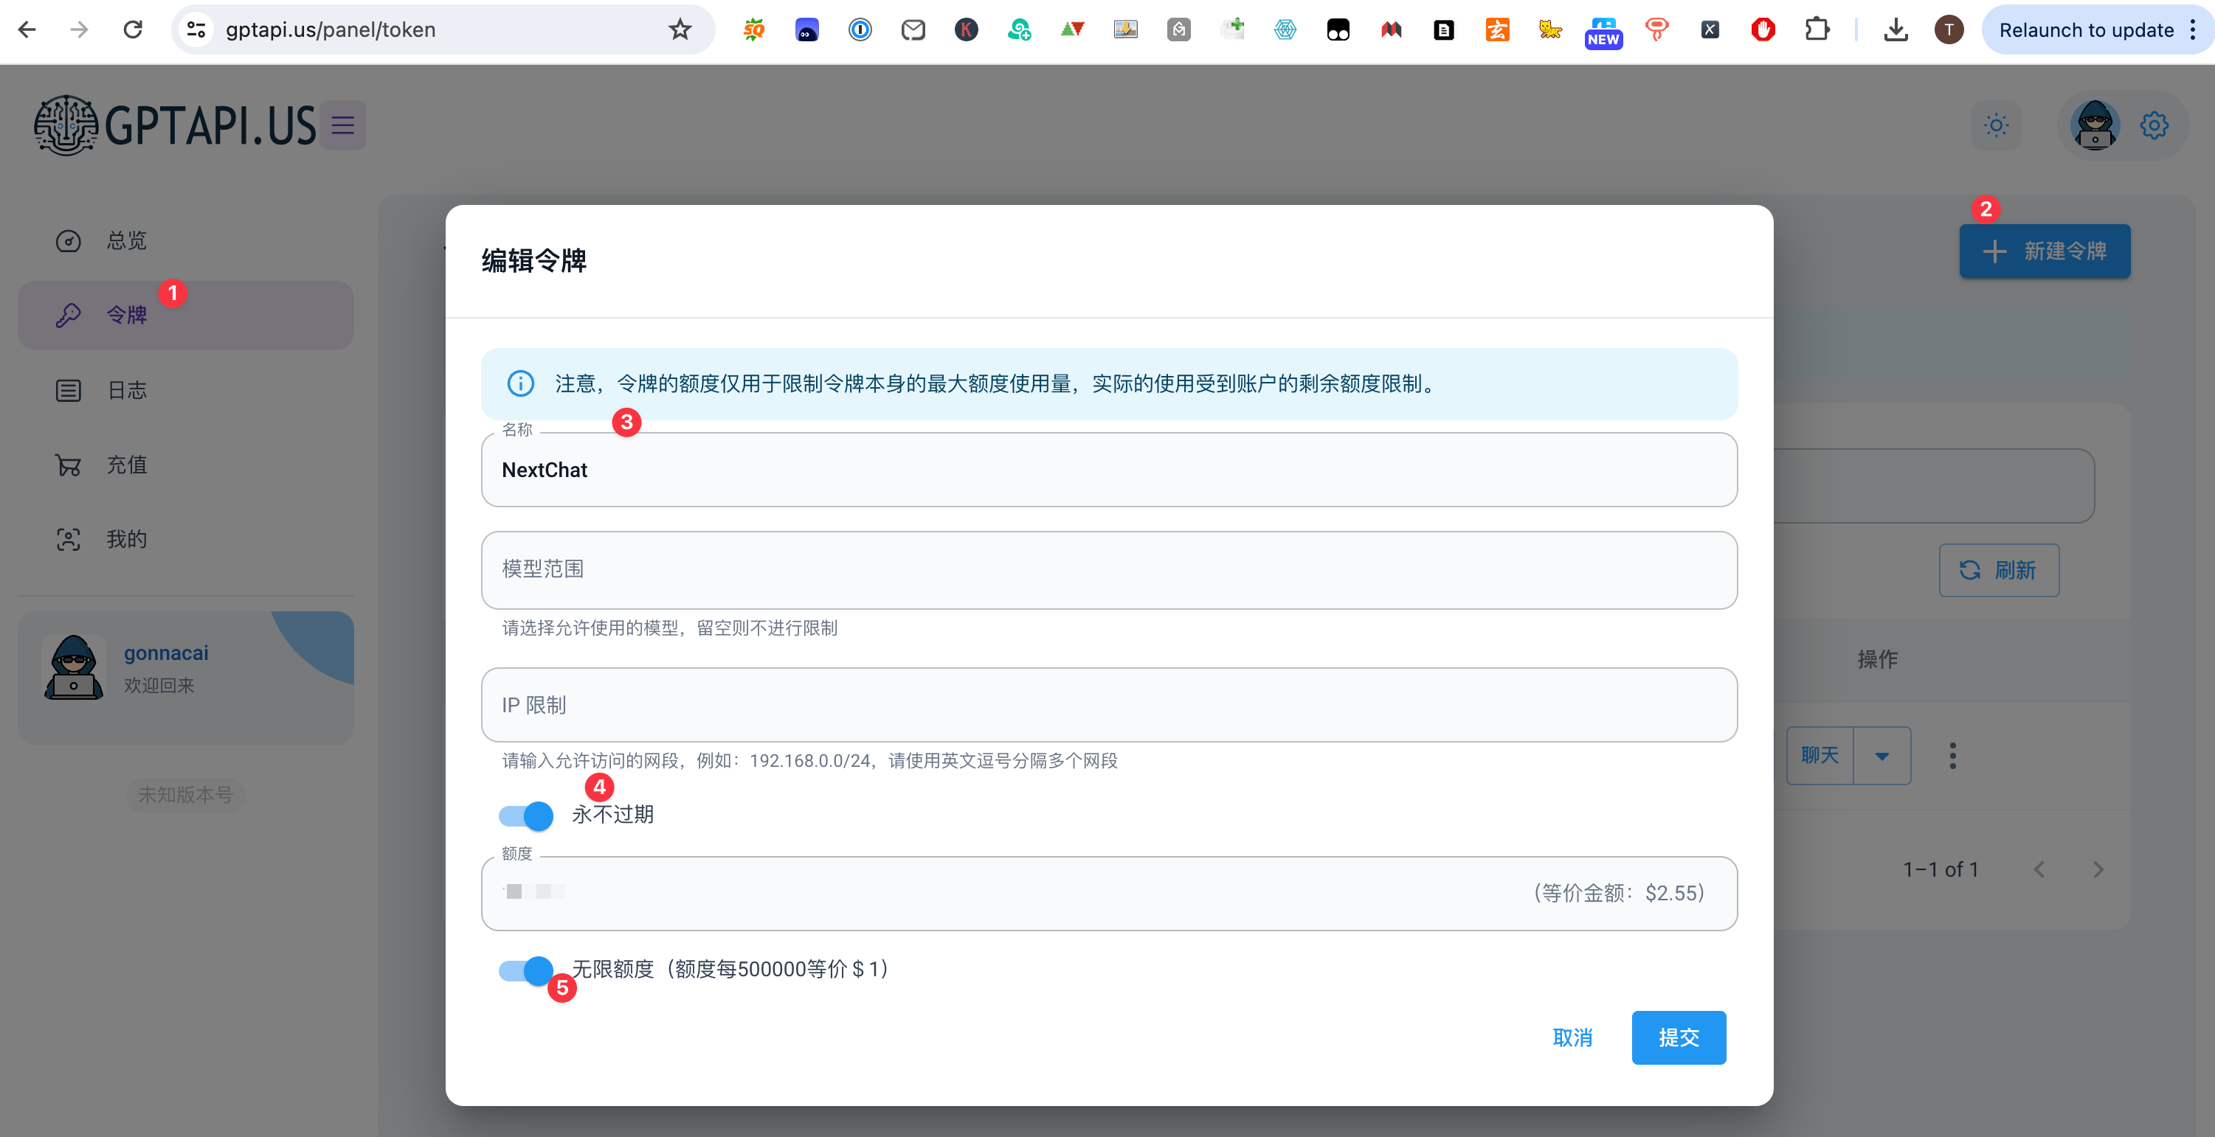
Task: Reload the current page
Action: (x=132, y=30)
